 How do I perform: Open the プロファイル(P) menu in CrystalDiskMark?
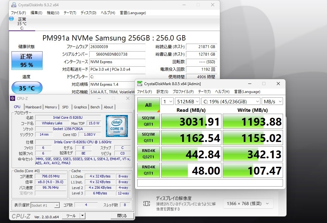(183, 92)
